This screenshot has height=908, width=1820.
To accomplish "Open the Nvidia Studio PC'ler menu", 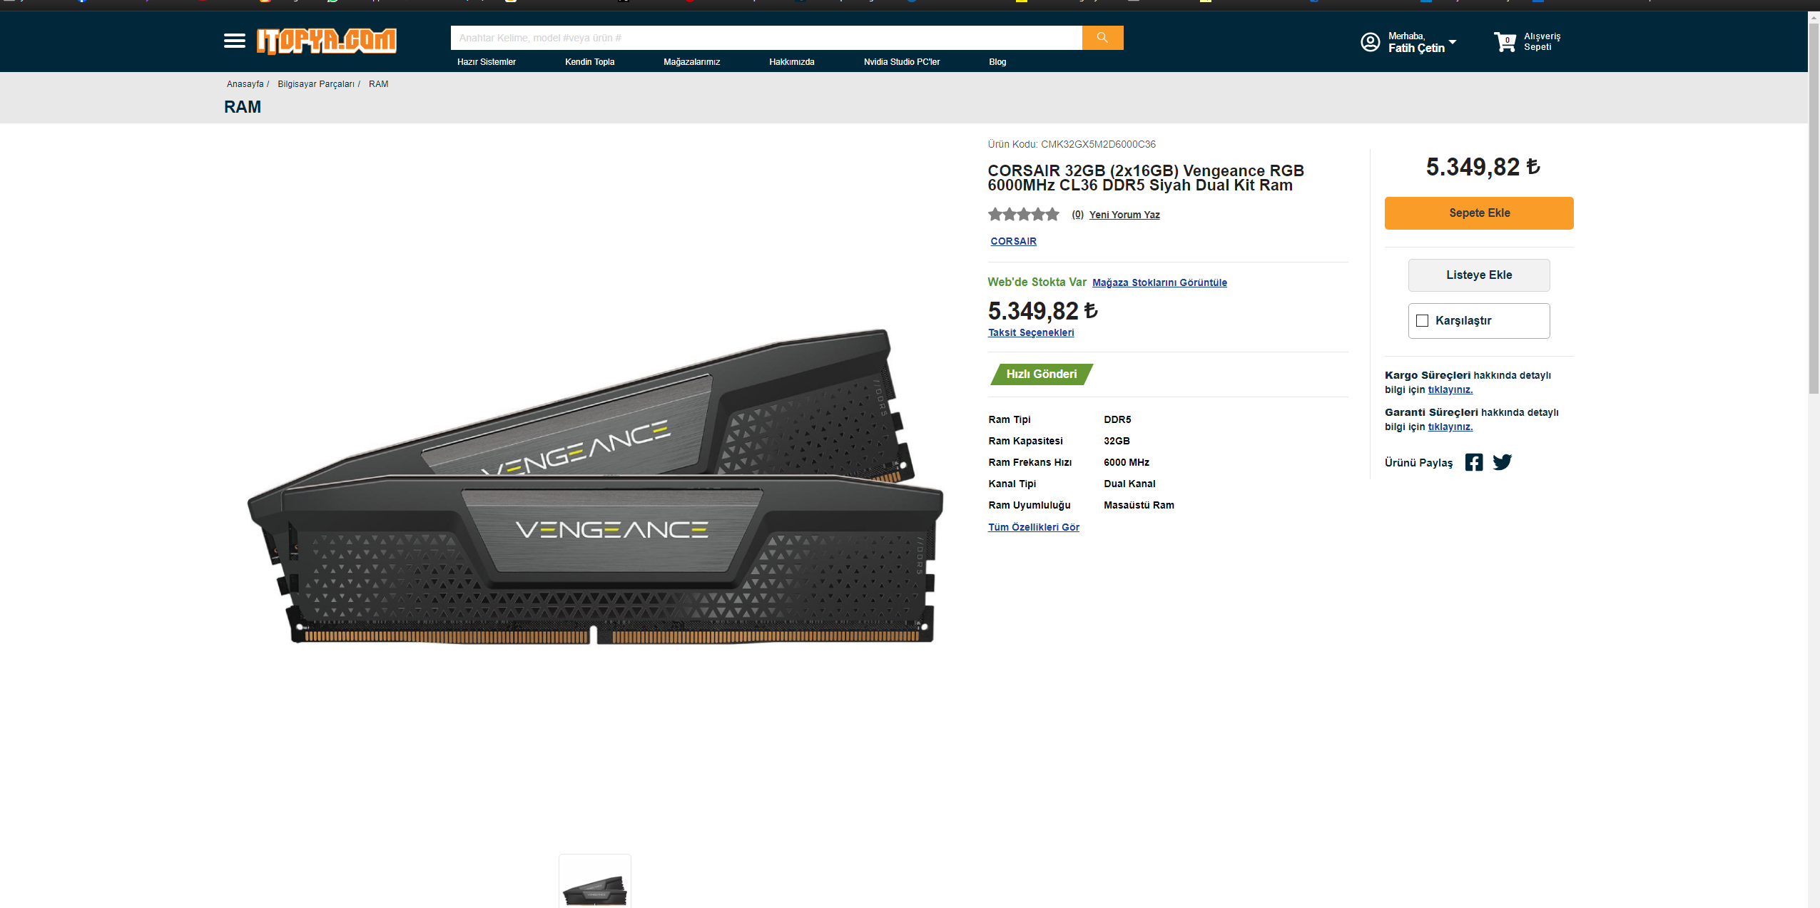I will tap(901, 62).
